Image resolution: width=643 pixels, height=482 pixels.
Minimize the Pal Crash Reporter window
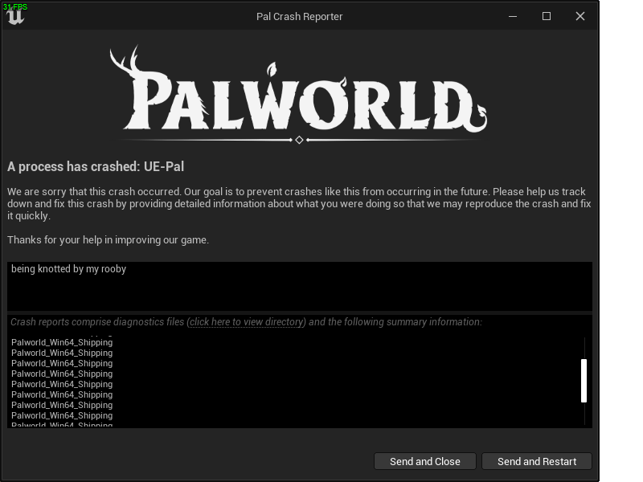[x=513, y=16]
